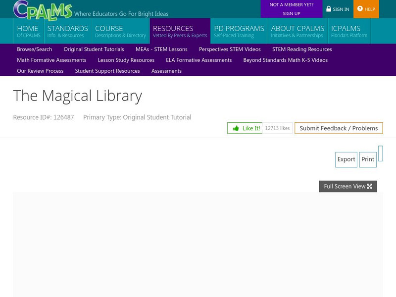The image size is (396, 297).
Task: Click the Sign In lock link
Action: 338,9
